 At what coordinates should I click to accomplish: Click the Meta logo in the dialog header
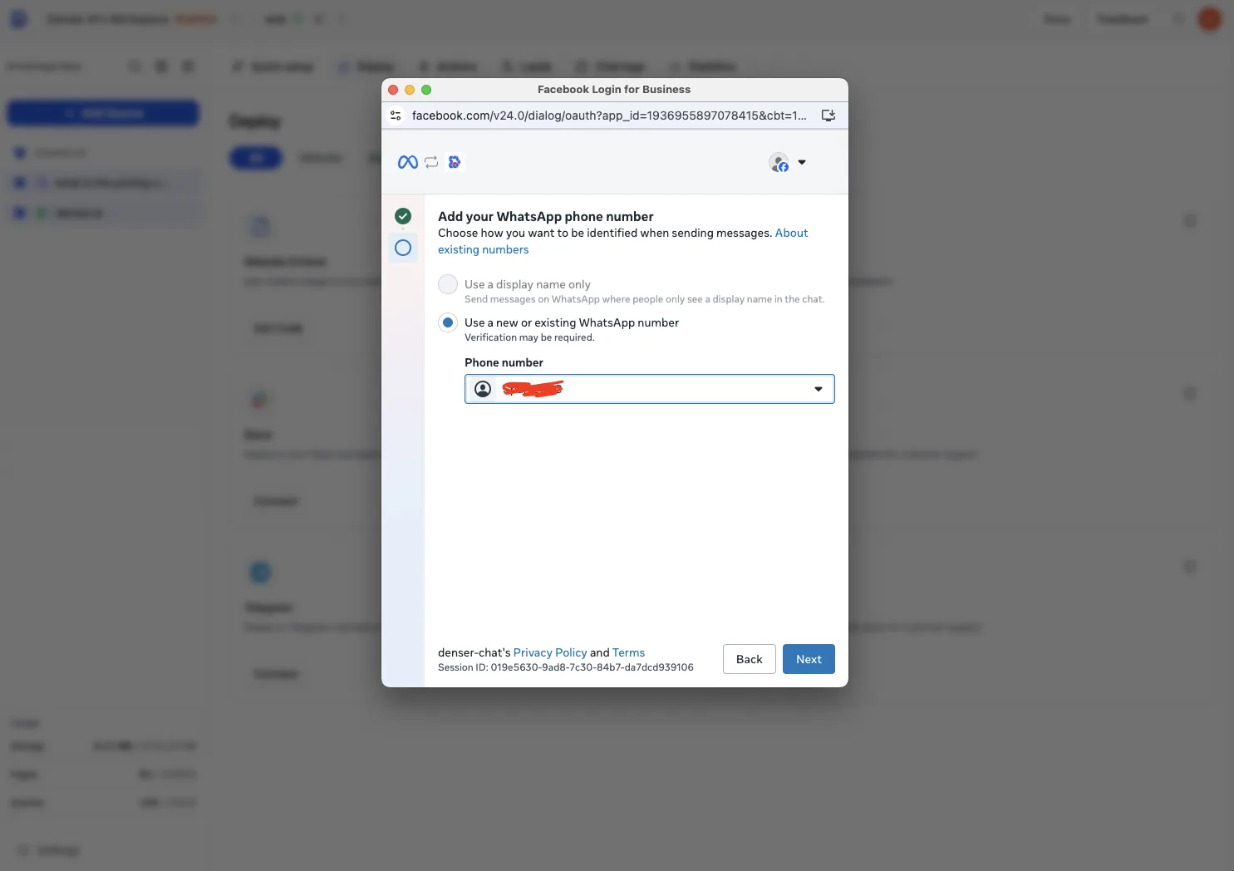pyautogui.click(x=408, y=162)
